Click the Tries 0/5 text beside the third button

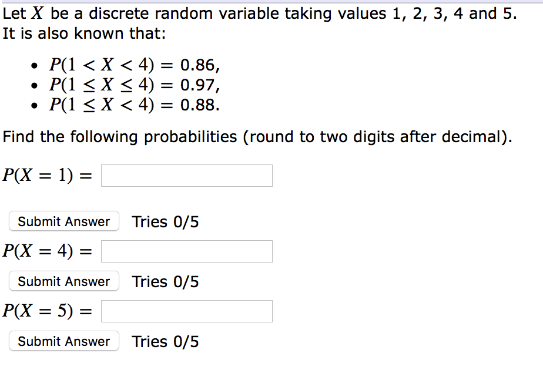point(165,341)
